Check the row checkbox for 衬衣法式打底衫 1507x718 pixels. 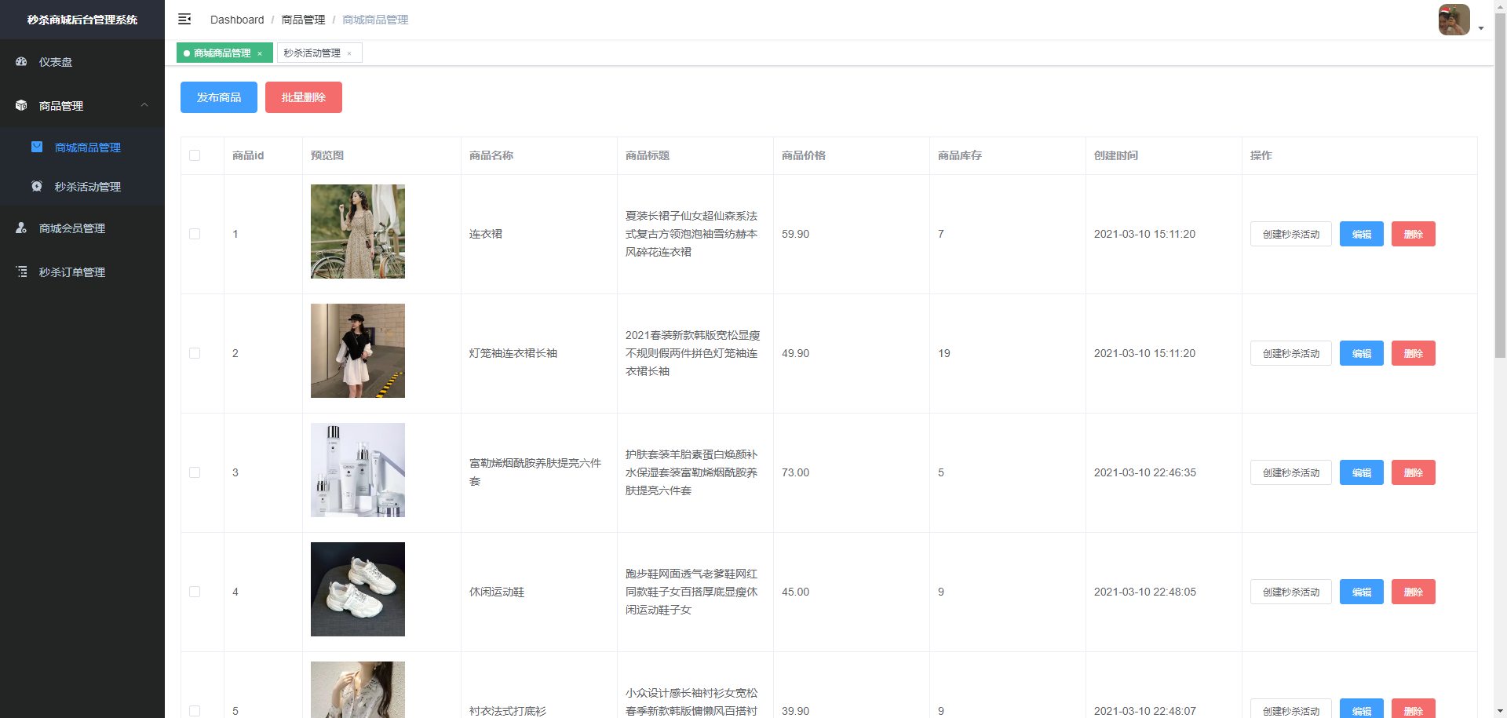pos(195,711)
